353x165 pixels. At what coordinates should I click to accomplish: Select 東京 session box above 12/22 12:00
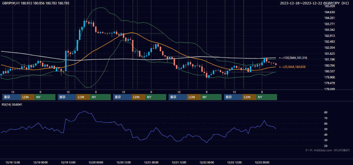point(233,97)
